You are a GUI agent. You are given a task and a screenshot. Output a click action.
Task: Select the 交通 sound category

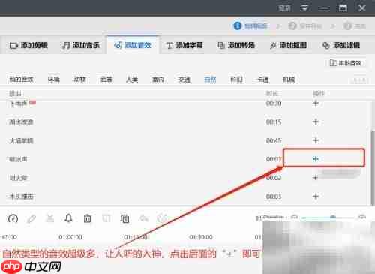point(184,80)
